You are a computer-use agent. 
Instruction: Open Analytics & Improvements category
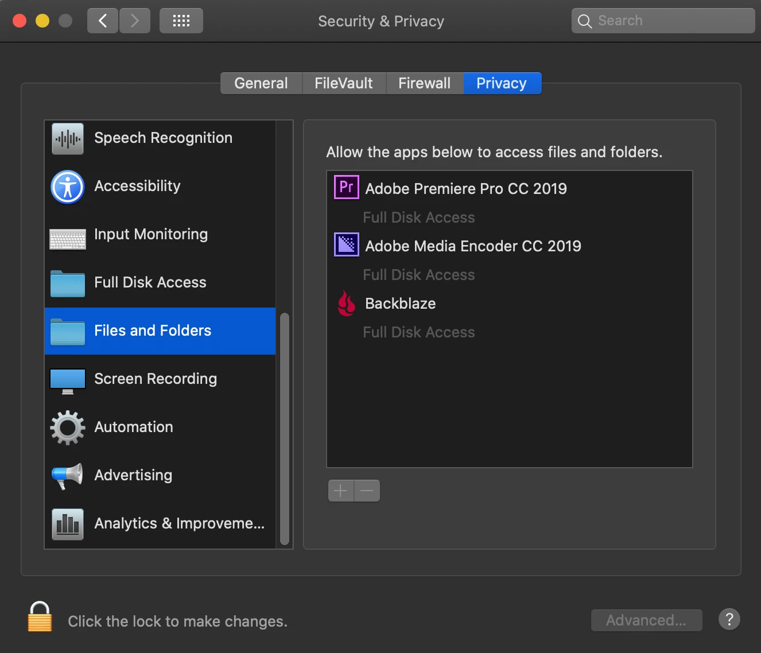coord(160,524)
